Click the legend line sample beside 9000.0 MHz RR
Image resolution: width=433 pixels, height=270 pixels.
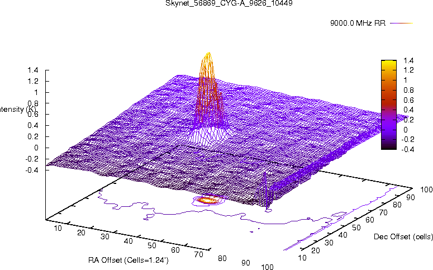[401, 23]
